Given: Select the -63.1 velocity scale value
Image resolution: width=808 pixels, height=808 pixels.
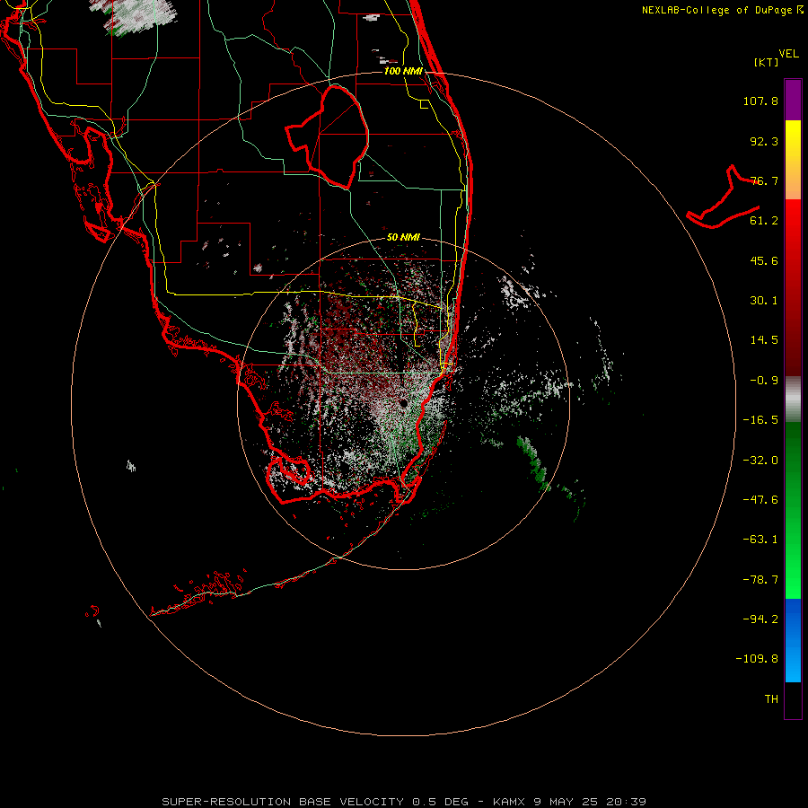Looking at the screenshot, I should [x=760, y=540].
